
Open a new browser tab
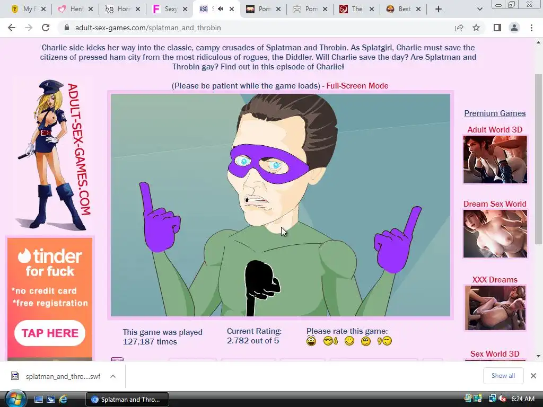(439, 9)
